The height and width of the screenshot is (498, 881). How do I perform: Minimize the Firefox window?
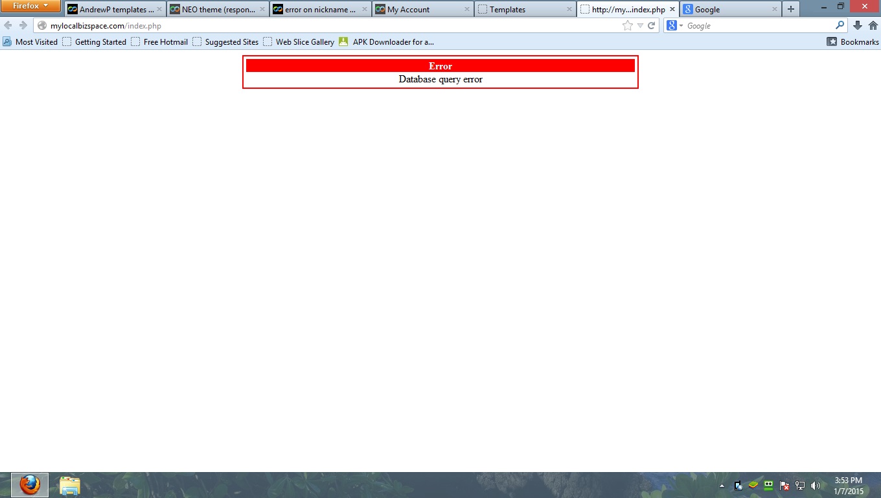click(x=823, y=6)
